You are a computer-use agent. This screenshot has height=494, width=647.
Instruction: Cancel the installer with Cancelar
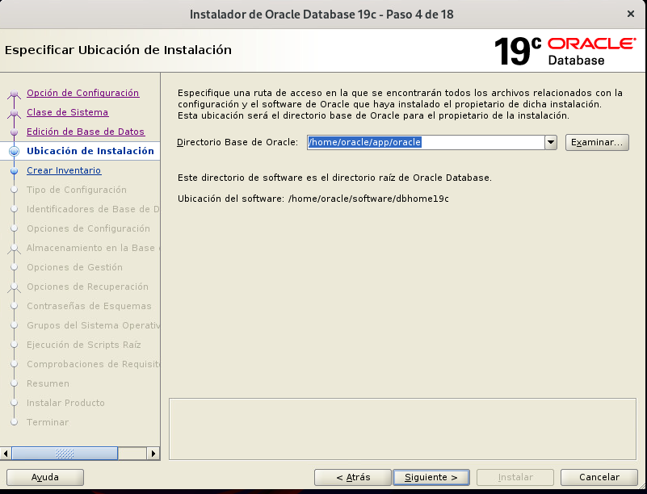pyautogui.click(x=600, y=477)
